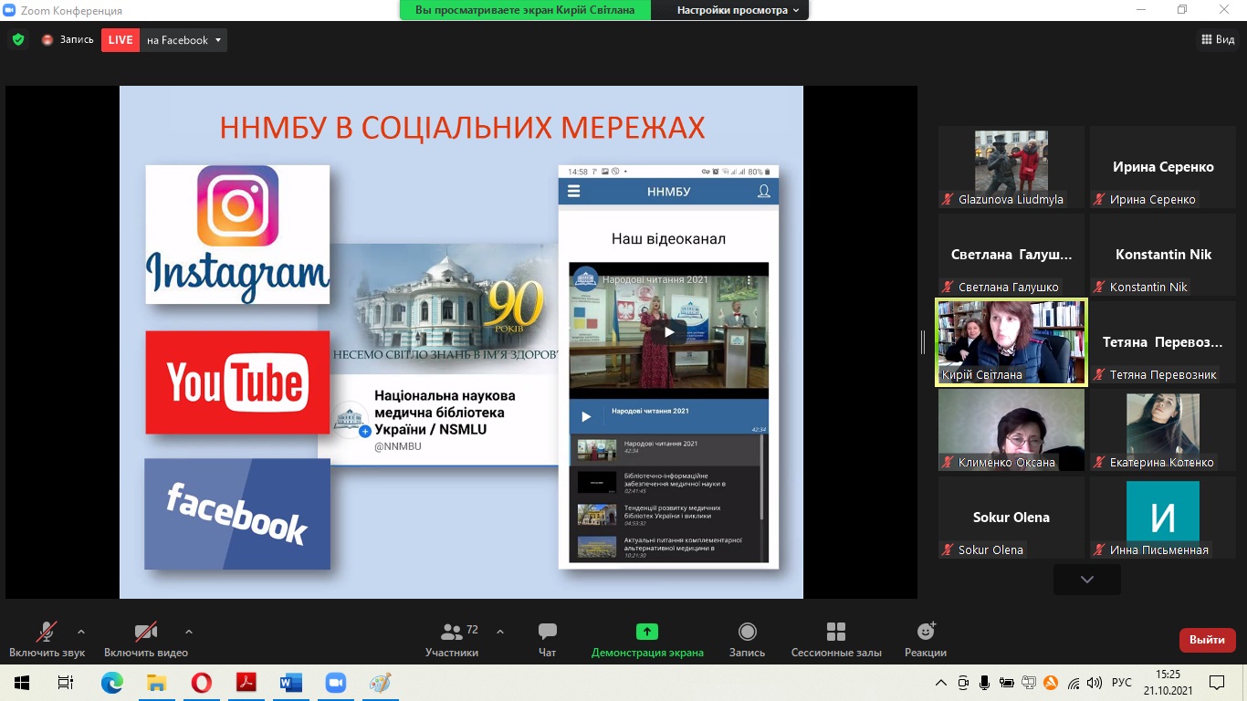Click small play button in playlist header
1247x701 pixels.
586,416
